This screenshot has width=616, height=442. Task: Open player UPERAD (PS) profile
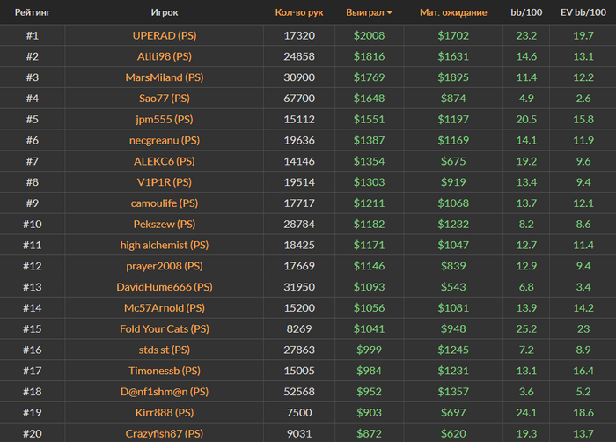[164, 35]
